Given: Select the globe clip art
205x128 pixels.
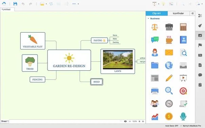Looking at the screenshot, I should [169, 65].
